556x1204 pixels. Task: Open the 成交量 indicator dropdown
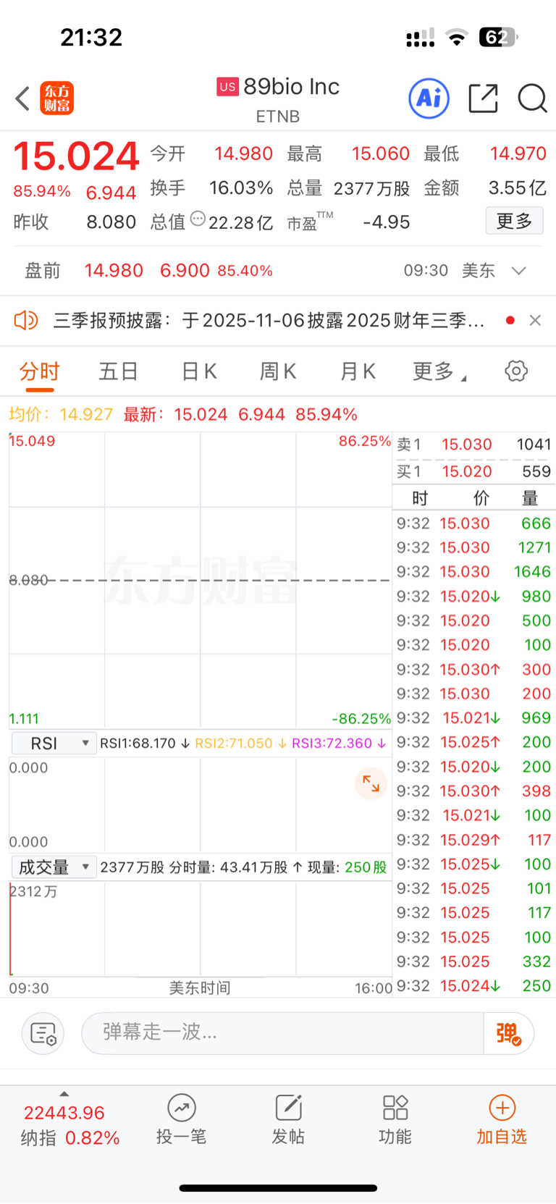tap(54, 867)
